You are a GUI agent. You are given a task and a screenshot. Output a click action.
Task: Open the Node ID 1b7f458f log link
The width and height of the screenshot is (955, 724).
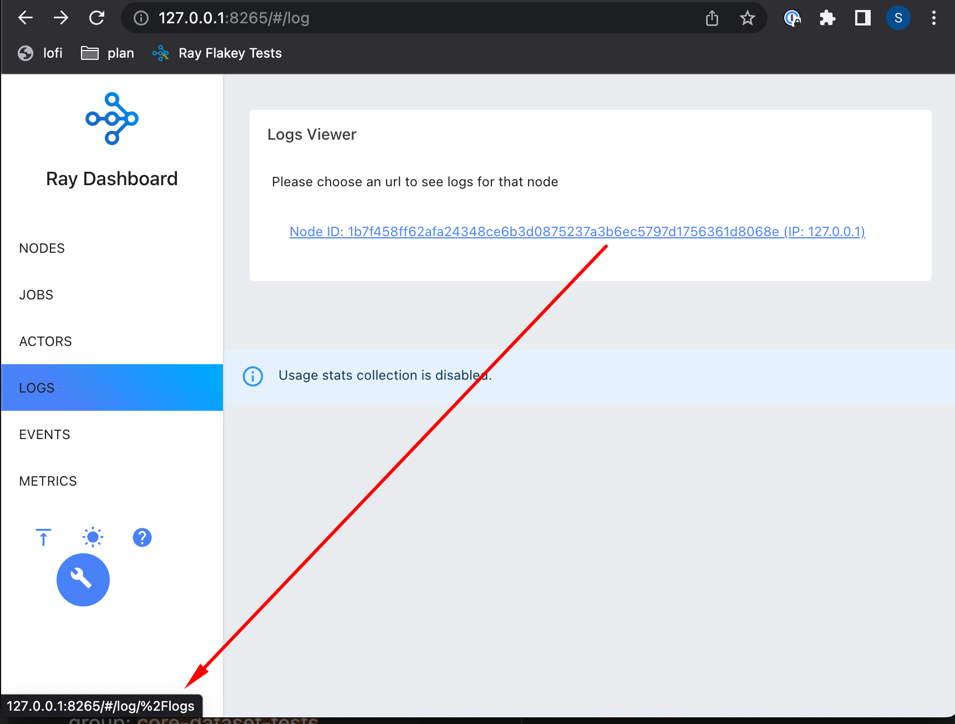click(x=577, y=232)
